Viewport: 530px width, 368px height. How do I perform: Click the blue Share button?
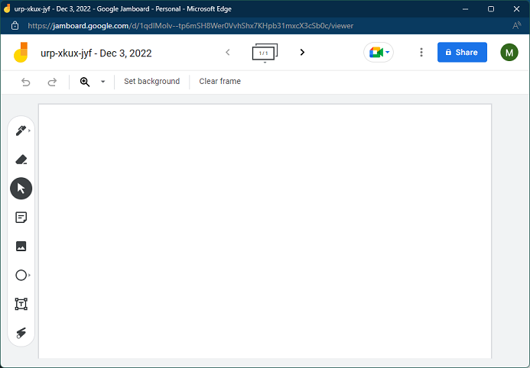462,52
